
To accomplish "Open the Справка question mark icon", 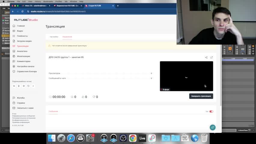I will coord(14,103).
